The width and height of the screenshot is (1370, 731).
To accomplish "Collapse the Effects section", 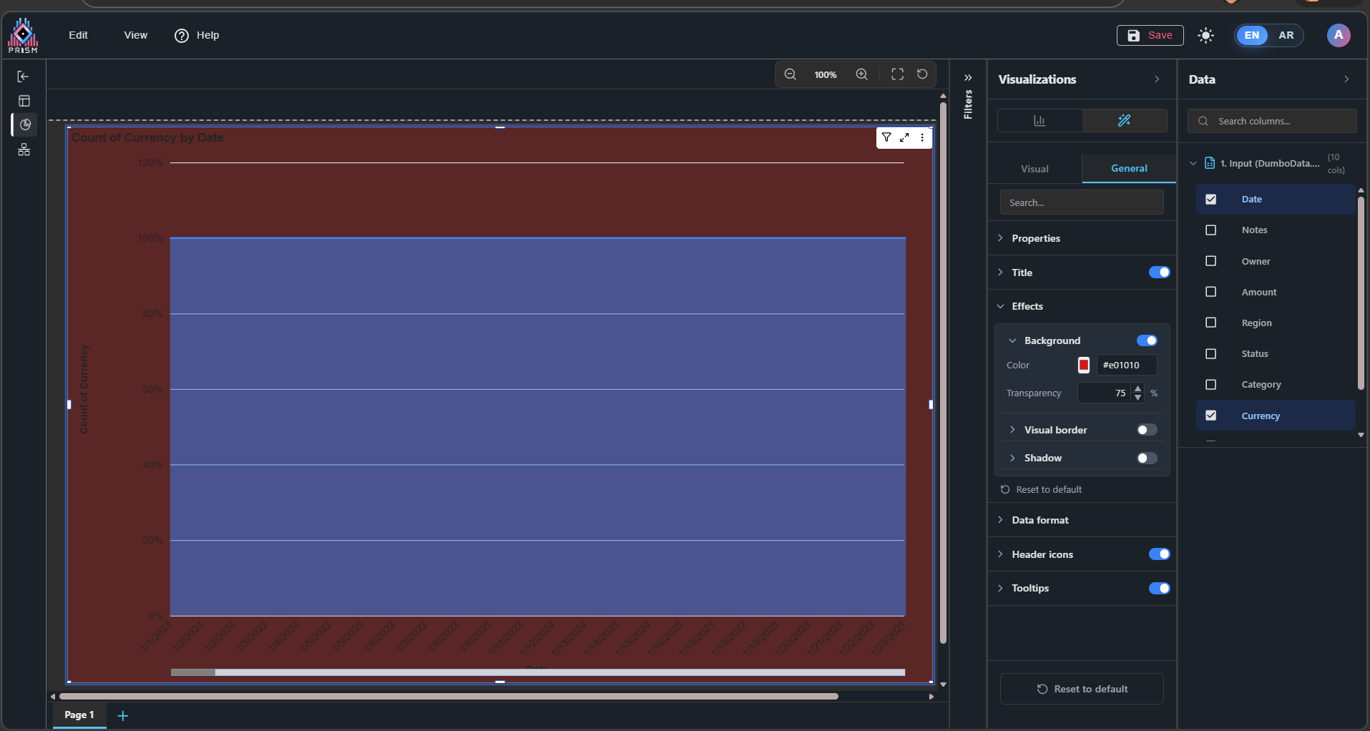I will click(x=1027, y=306).
